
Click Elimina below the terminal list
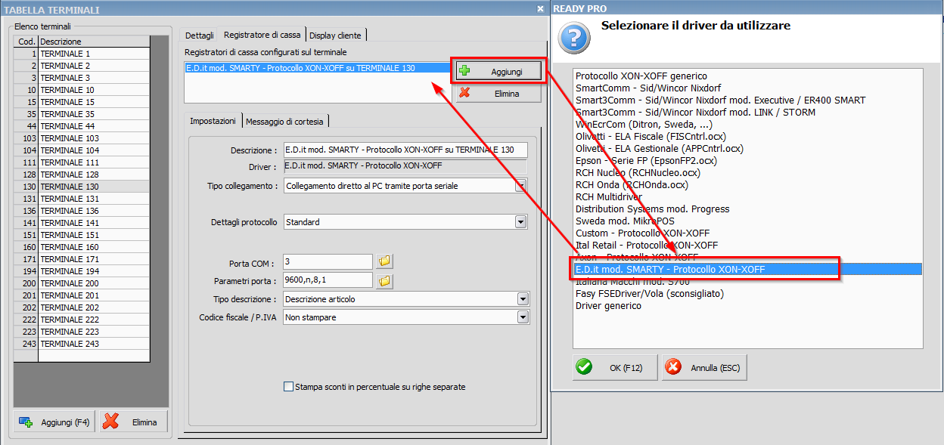134,422
